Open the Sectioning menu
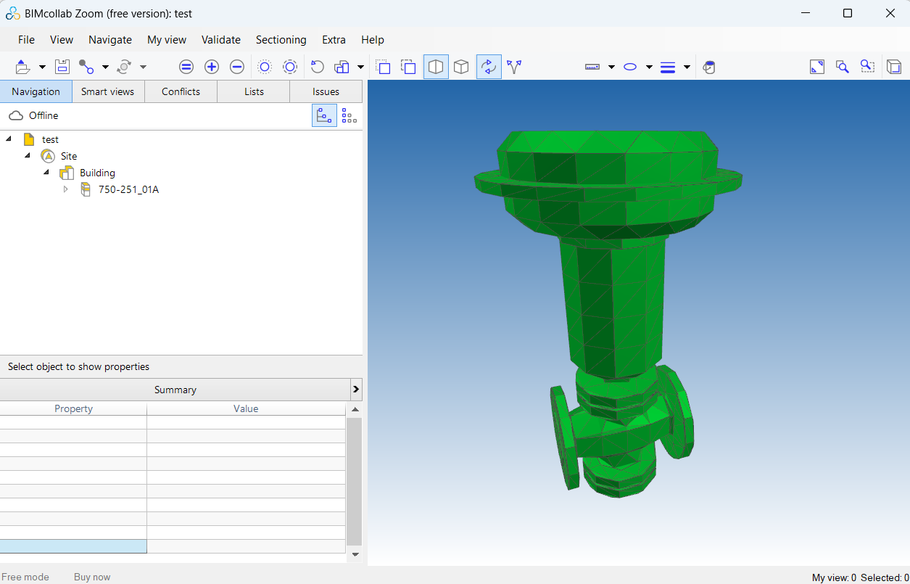The width and height of the screenshot is (910, 584). (281, 40)
